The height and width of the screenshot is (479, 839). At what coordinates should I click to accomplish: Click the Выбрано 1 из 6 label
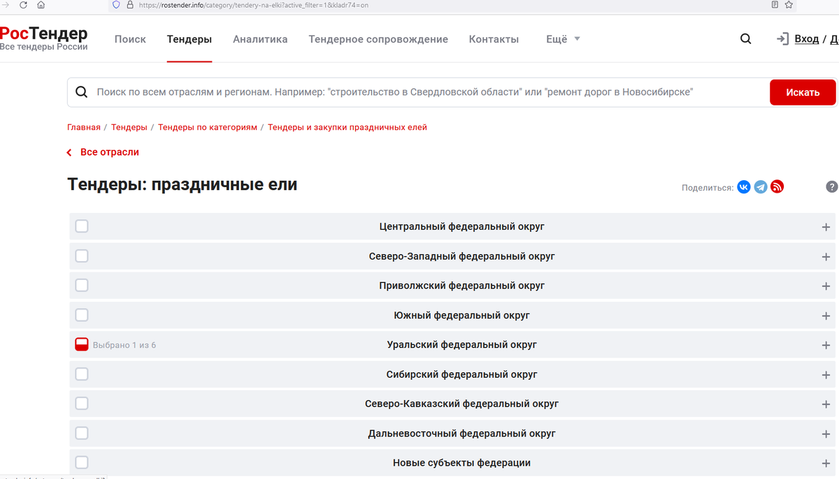tap(124, 345)
